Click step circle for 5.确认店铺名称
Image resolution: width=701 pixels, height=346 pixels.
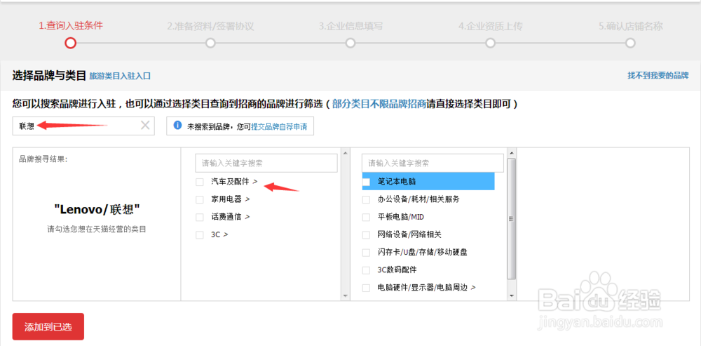630,43
